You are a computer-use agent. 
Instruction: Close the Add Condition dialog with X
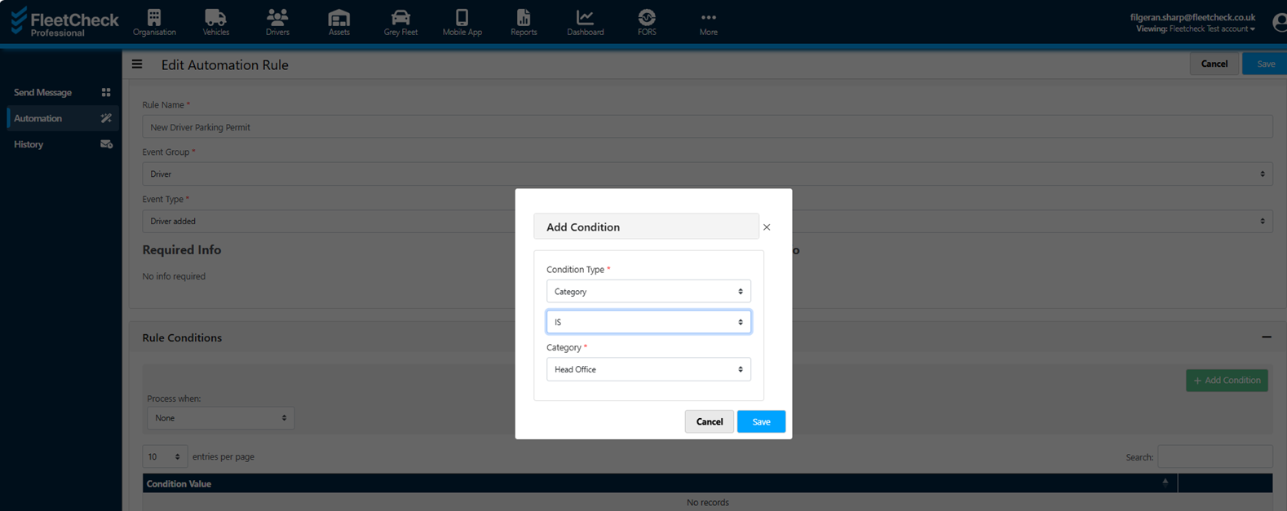coord(767,227)
